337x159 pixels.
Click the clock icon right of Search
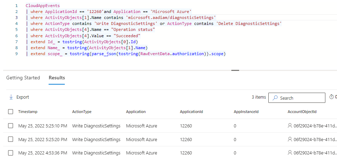coord(331,97)
